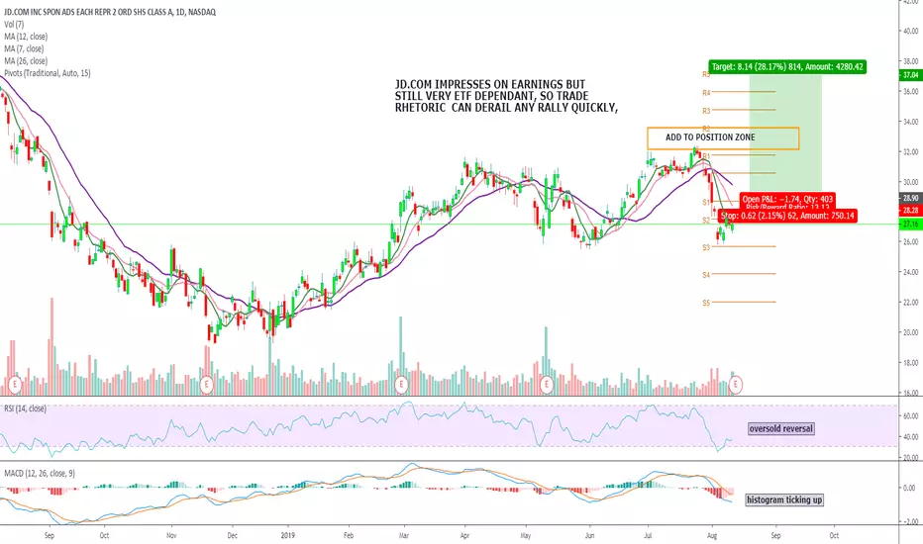Click the 'oversold reversal' annotation
Image resolution: width=923 pixels, height=544 pixels.
click(x=780, y=428)
